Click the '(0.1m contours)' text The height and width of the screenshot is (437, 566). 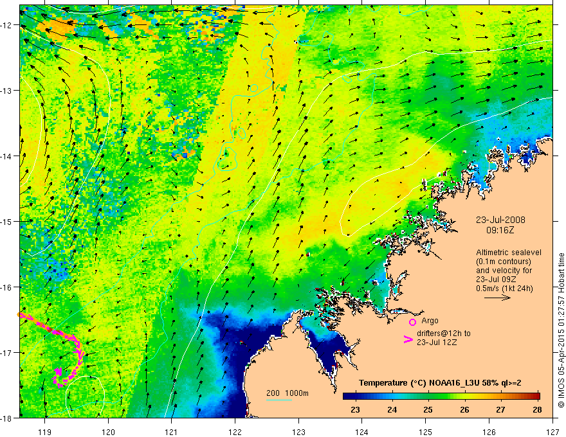504,262
